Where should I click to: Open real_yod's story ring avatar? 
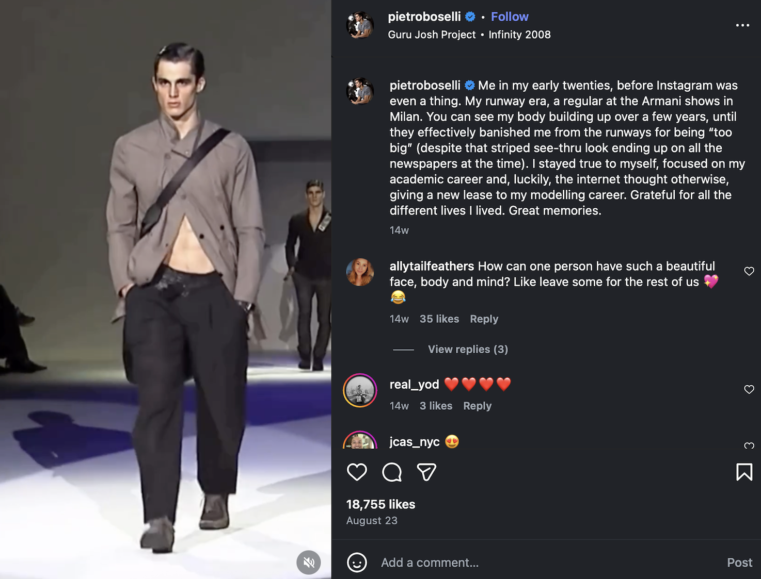click(x=360, y=390)
